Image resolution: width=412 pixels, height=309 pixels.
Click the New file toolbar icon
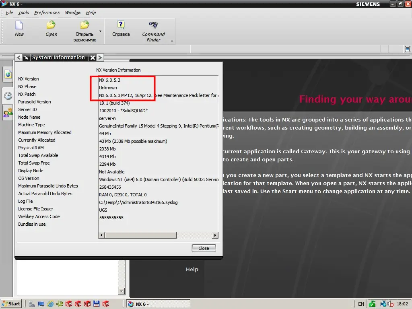pyautogui.click(x=19, y=25)
